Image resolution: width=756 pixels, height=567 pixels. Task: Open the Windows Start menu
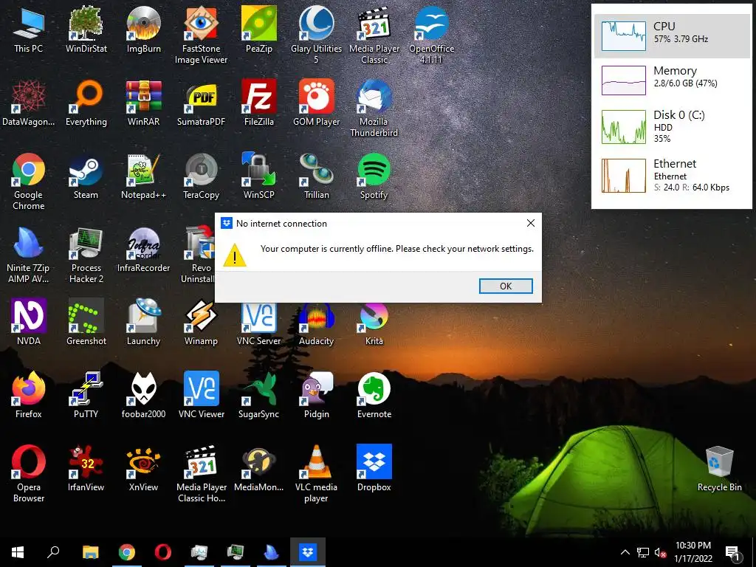(x=18, y=552)
